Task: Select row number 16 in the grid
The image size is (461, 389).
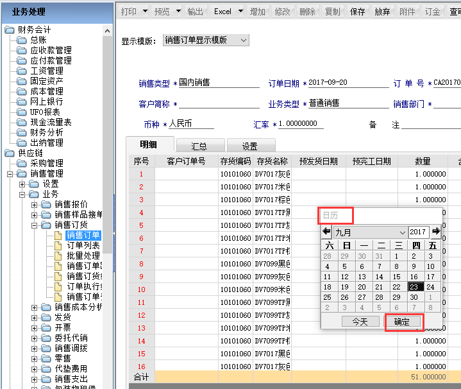Action: click(x=142, y=367)
